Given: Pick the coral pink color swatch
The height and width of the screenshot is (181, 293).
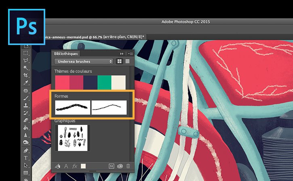Looking at the screenshot, I should point(62,82).
